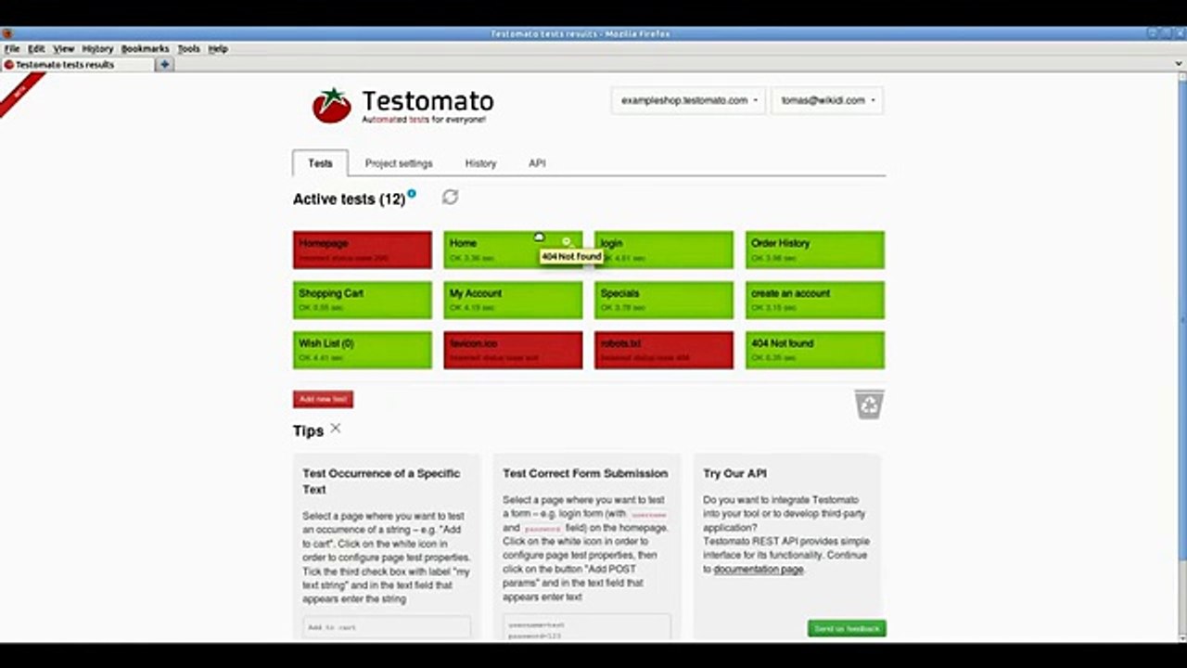Click the Firefox window menu icon in the title bar

[7, 34]
